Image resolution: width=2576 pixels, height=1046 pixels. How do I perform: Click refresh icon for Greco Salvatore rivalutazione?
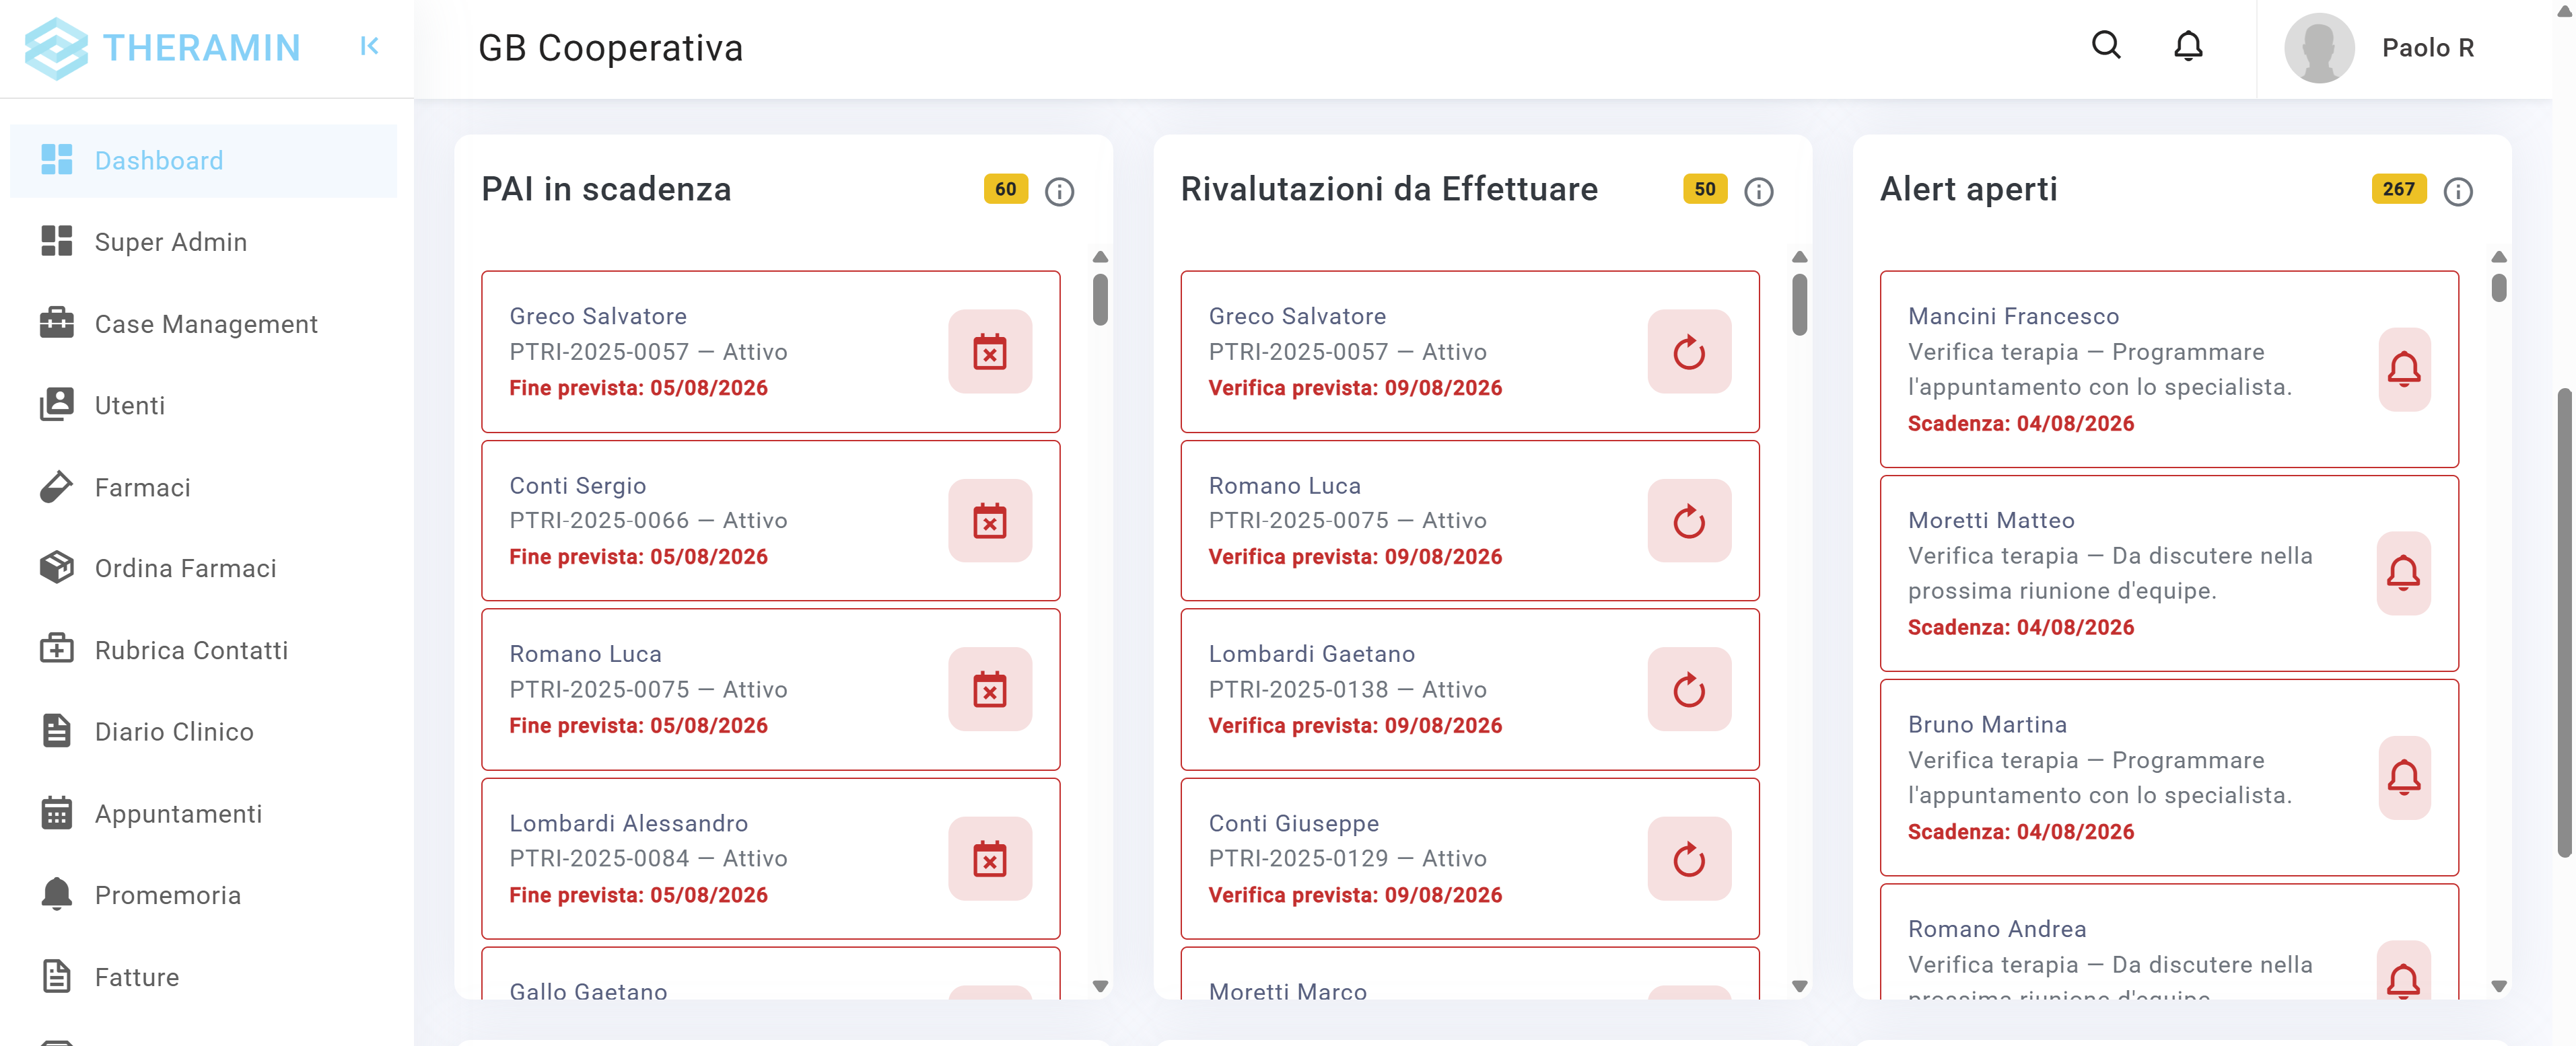(x=1689, y=352)
